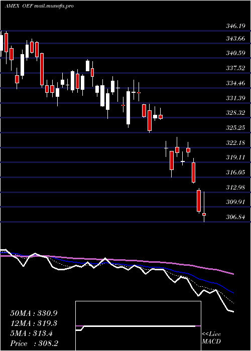Screen dimensions: 251x351
Task: Select the 340.59 price level label
Action: click(x=235, y=53)
